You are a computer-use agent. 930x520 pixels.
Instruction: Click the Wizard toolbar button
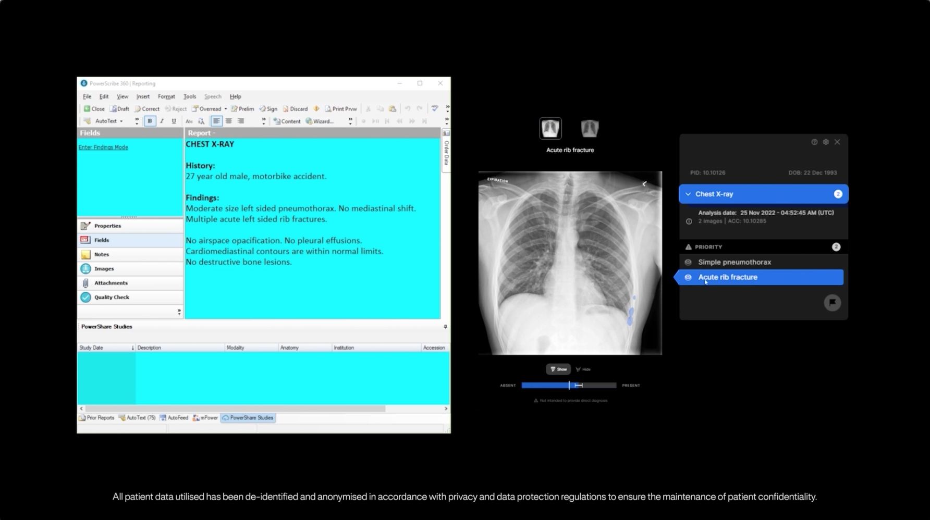[320, 121]
